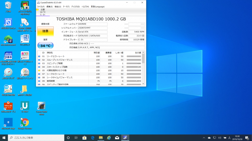The height and width of the screenshot is (141, 252).
Task: Click the Cortana circle taskbar icon
Action: (x=68, y=138)
